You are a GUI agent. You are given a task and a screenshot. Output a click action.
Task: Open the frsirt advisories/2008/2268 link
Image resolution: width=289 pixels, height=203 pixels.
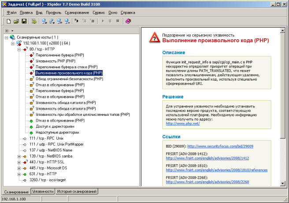coord(207,182)
